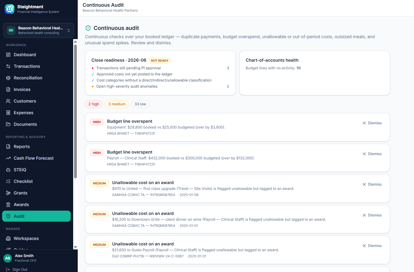The image size is (414, 272).
Task: Open the Checklist page
Action: 36,181
